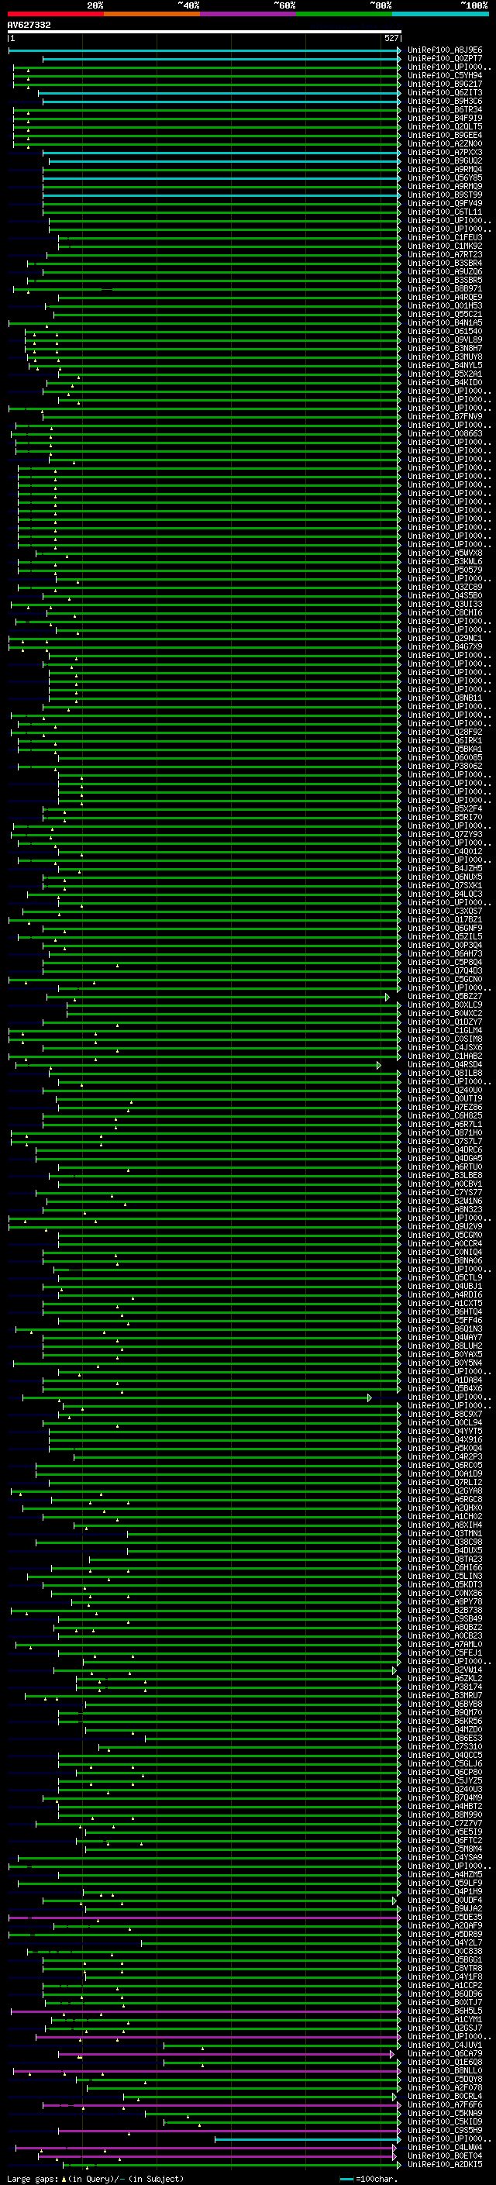This screenshot has width=496, height=2185.
Task: Open the UniRef100_P38062 hit
Action: point(445,766)
